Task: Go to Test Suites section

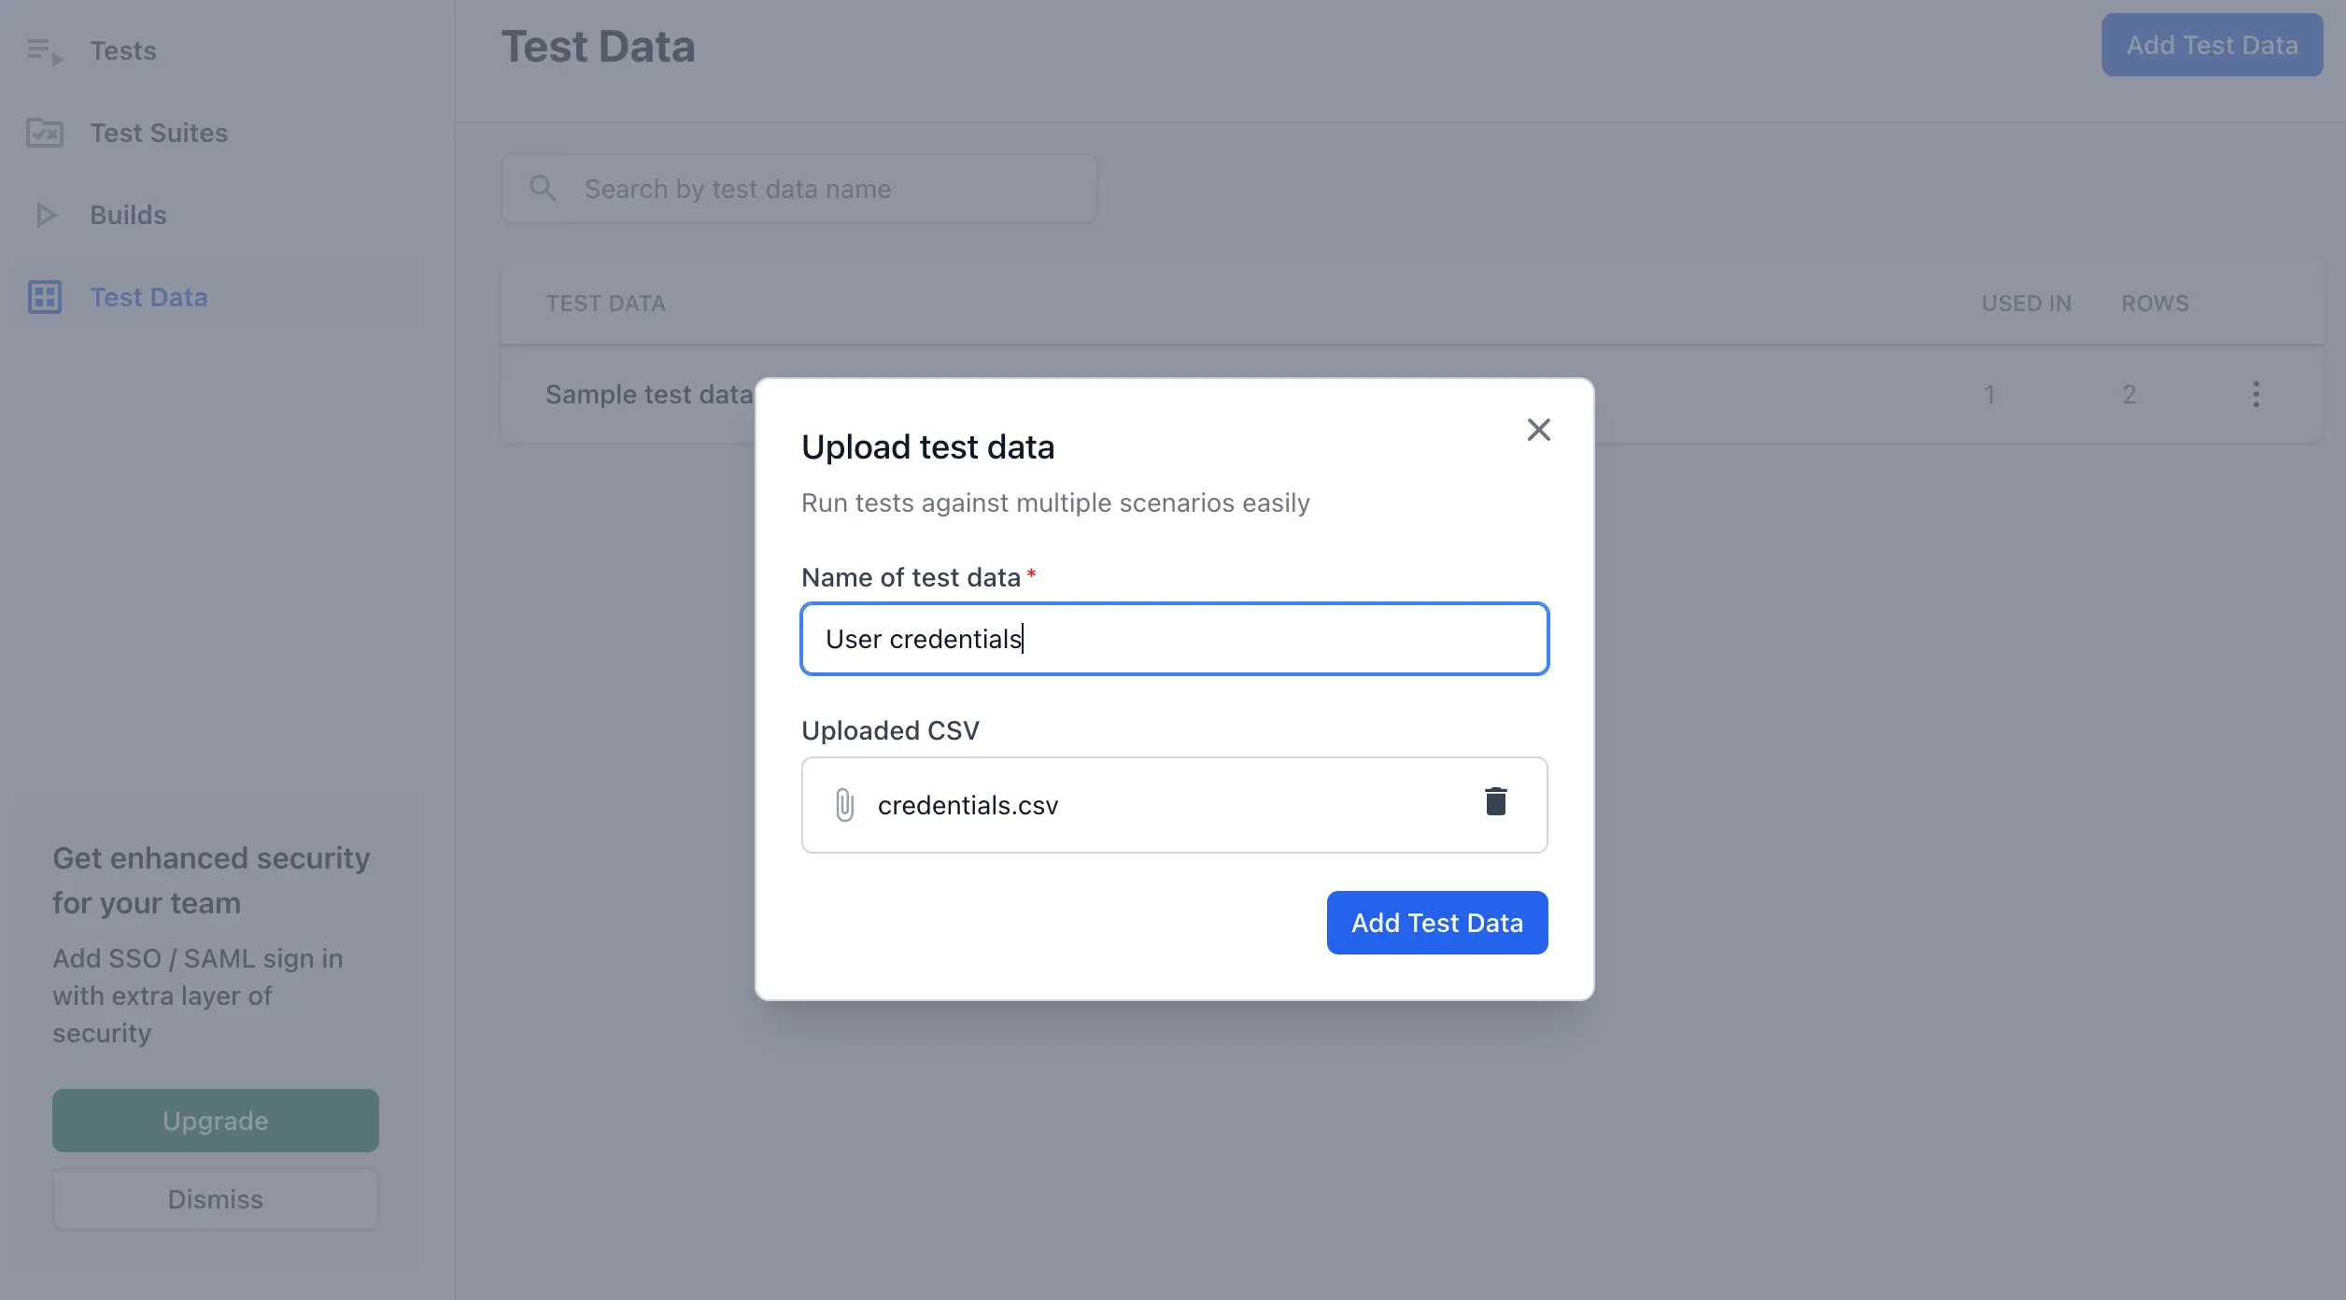Action: click(x=159, y=134)
